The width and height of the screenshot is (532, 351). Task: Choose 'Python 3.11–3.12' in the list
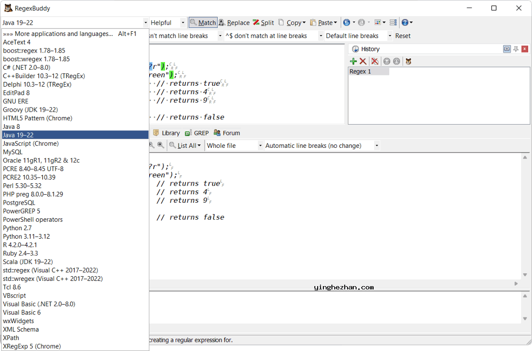coord(75,236)
